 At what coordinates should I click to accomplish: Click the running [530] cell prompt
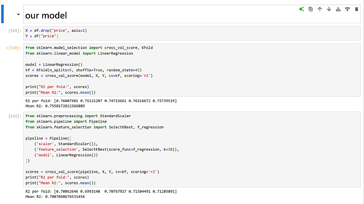coord(14,48)
